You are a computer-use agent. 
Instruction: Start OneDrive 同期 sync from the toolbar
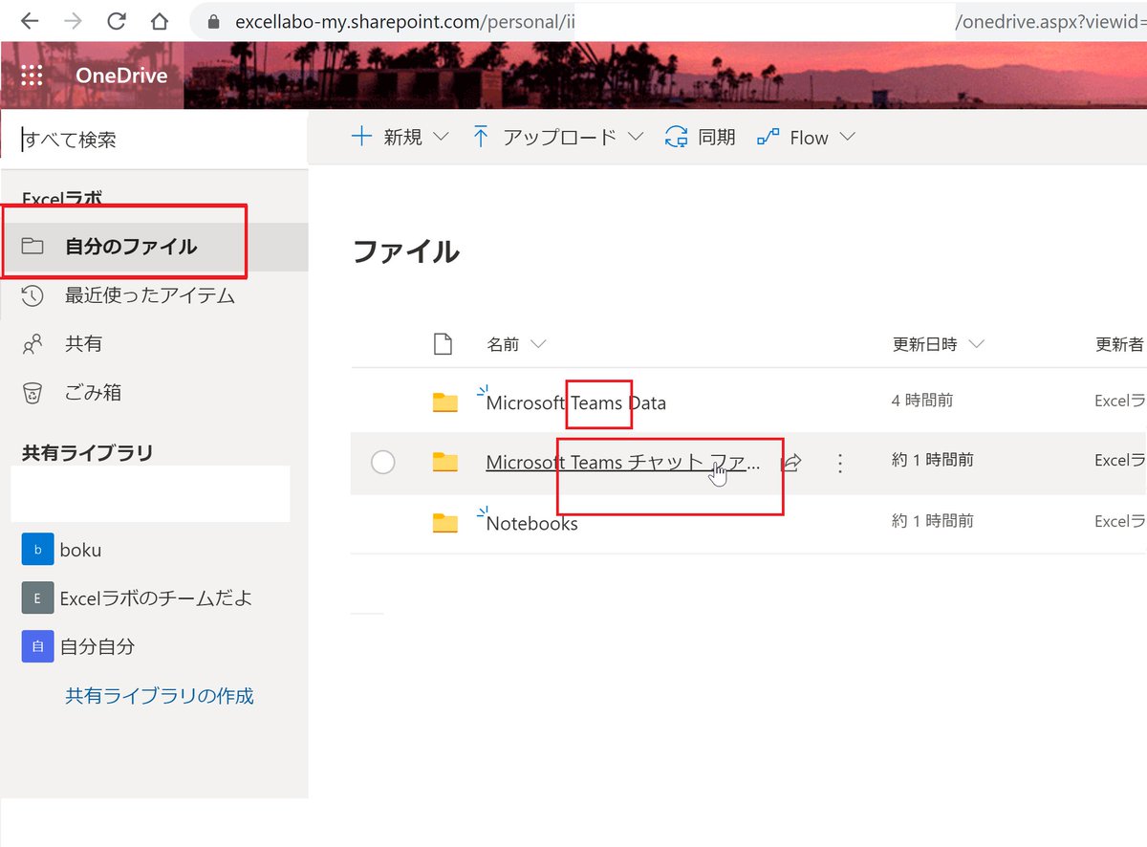700,137
